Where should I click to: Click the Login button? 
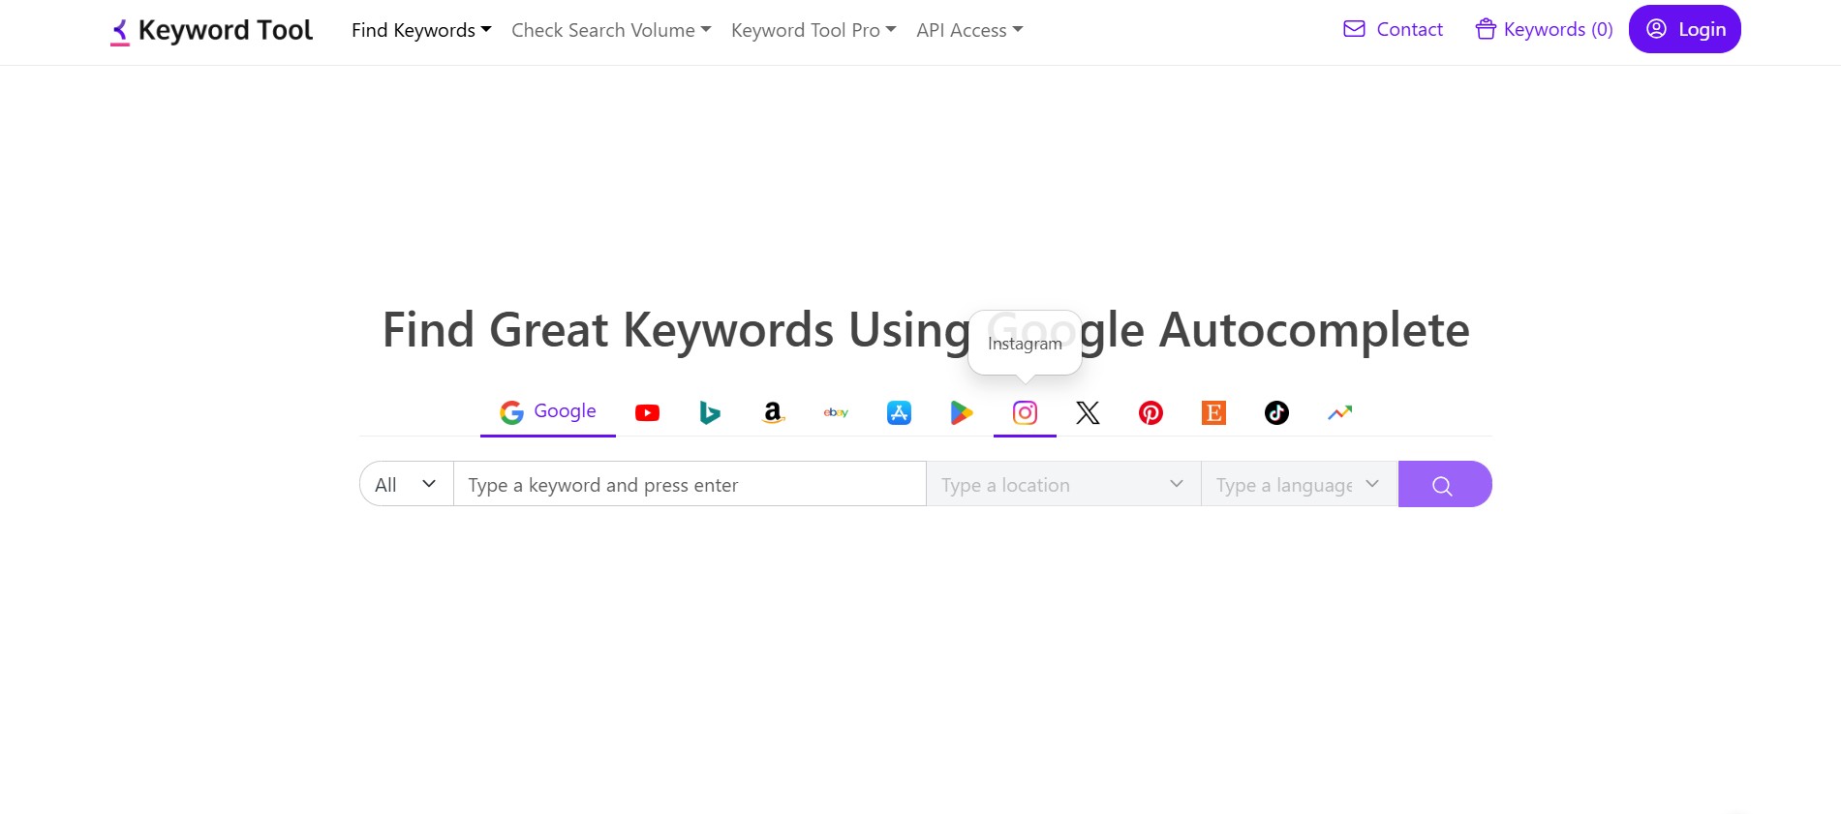coord(1685,29)
